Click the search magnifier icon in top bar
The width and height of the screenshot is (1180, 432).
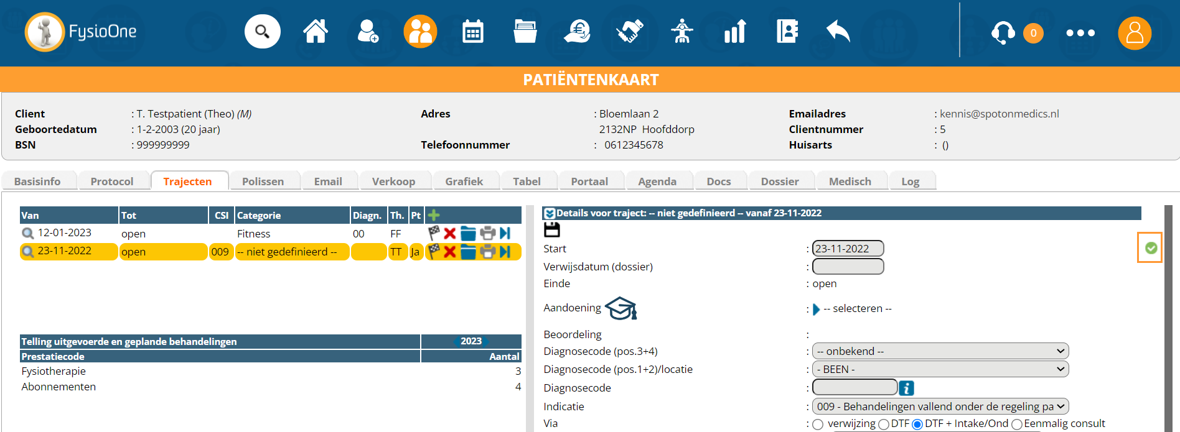262,32
